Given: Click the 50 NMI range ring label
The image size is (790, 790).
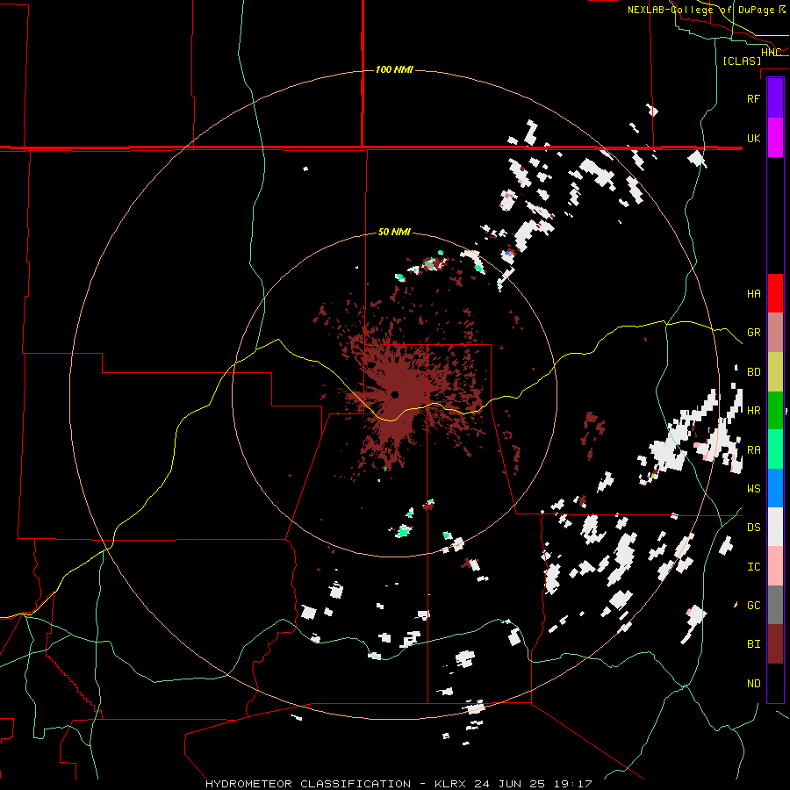Looking at the screenshot, I should (x=394, y=233).
